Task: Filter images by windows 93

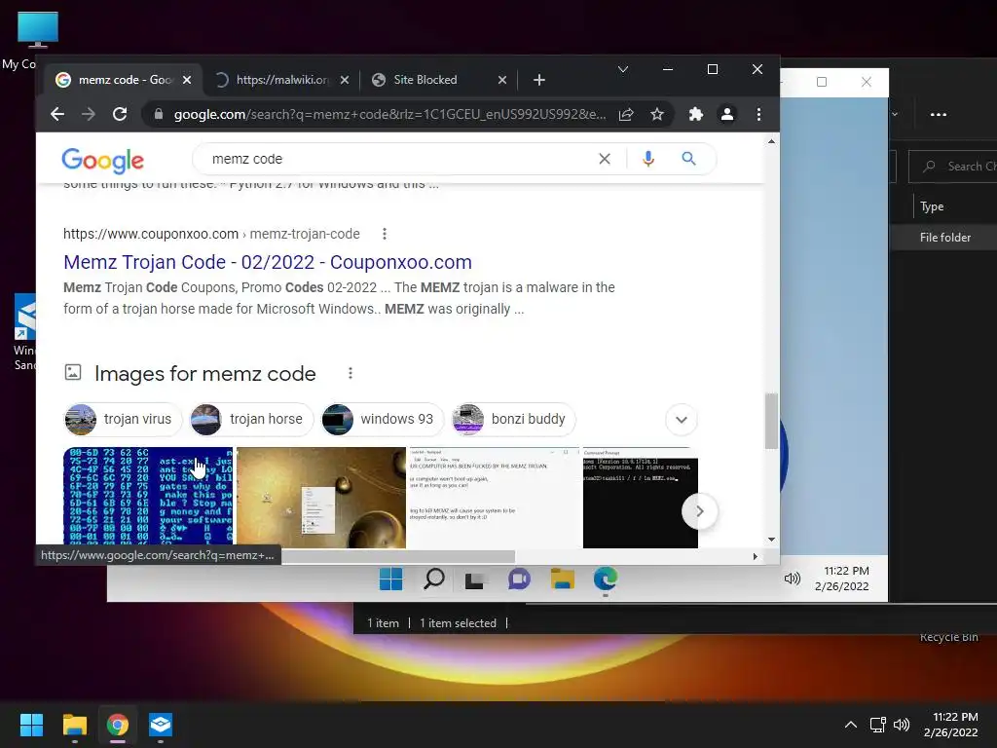Action: pos(383,419)
